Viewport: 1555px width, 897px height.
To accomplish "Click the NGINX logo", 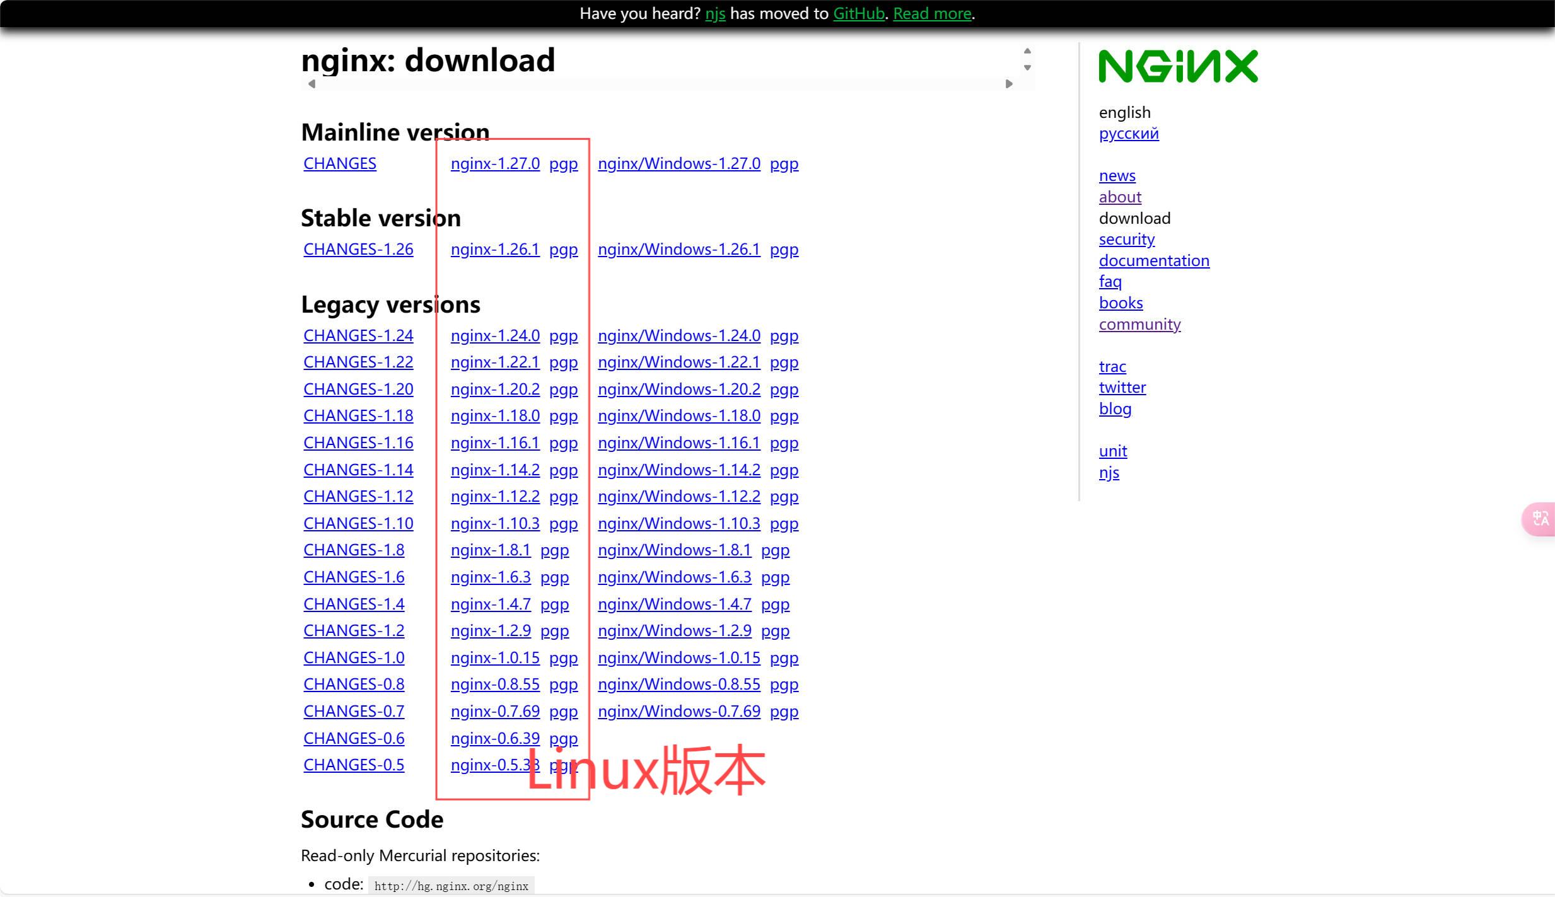I will coord(1178,66).
